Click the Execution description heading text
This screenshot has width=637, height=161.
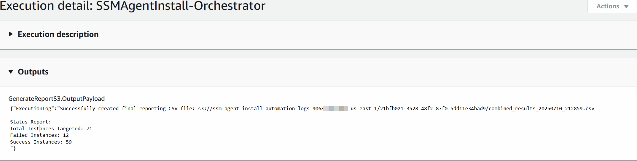pos(58,34)
